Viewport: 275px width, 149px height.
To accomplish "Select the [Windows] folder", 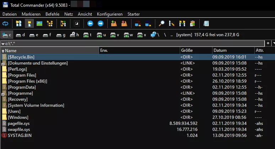I will point(138,117).
